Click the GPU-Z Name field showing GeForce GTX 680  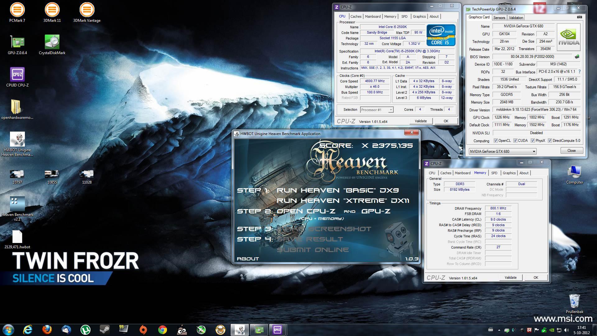click(523, 26)
